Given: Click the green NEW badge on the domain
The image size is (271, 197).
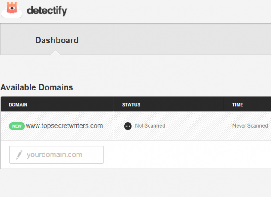Looking at the screenshot, I should tap(17, 126).
